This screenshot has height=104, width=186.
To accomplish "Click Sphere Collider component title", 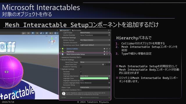I will pyautogui.click(x=72, y=49).
